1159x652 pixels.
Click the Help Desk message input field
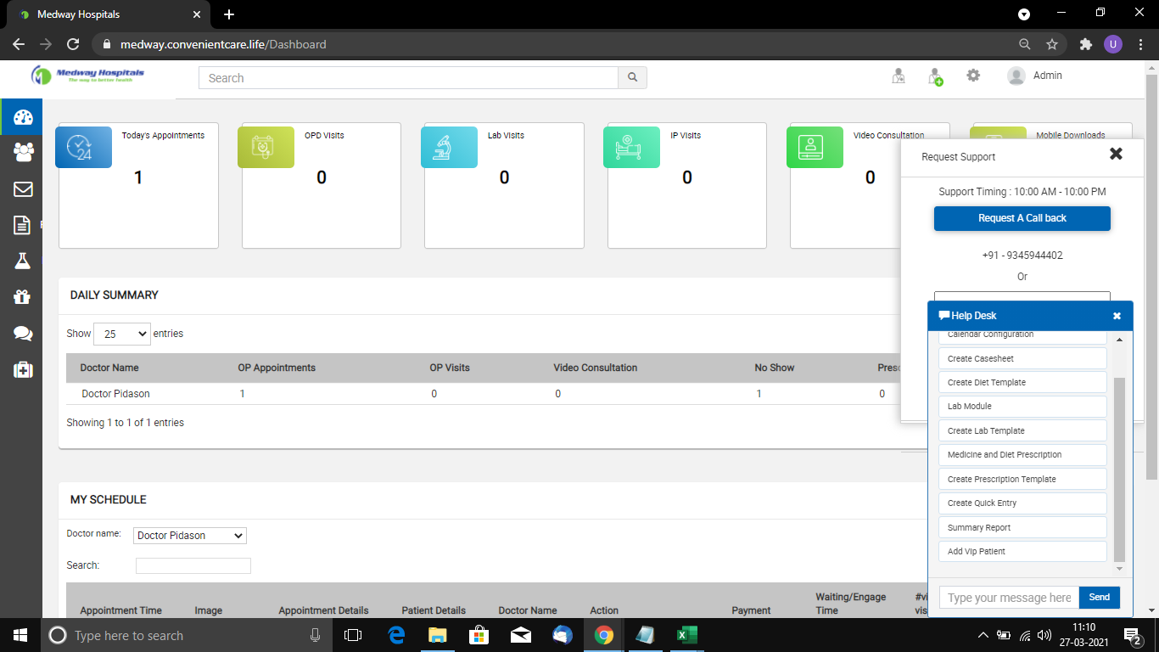point(1009,598)
